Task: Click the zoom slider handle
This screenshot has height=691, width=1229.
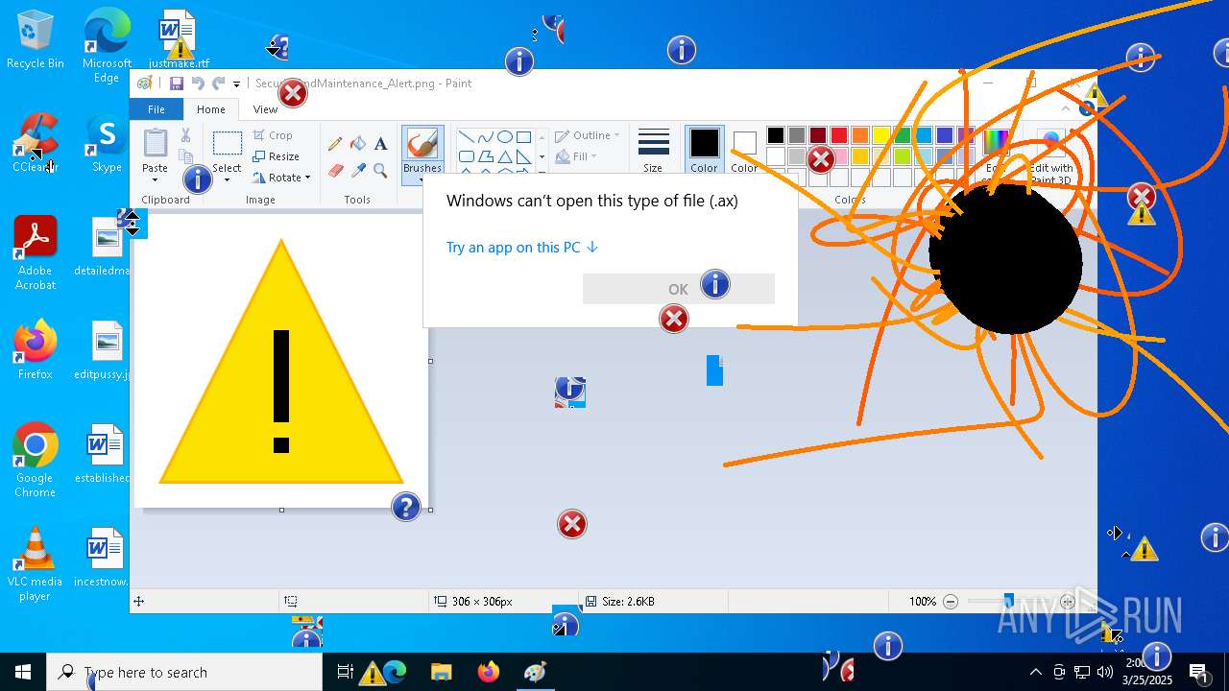Action: tap(1008, 602)
